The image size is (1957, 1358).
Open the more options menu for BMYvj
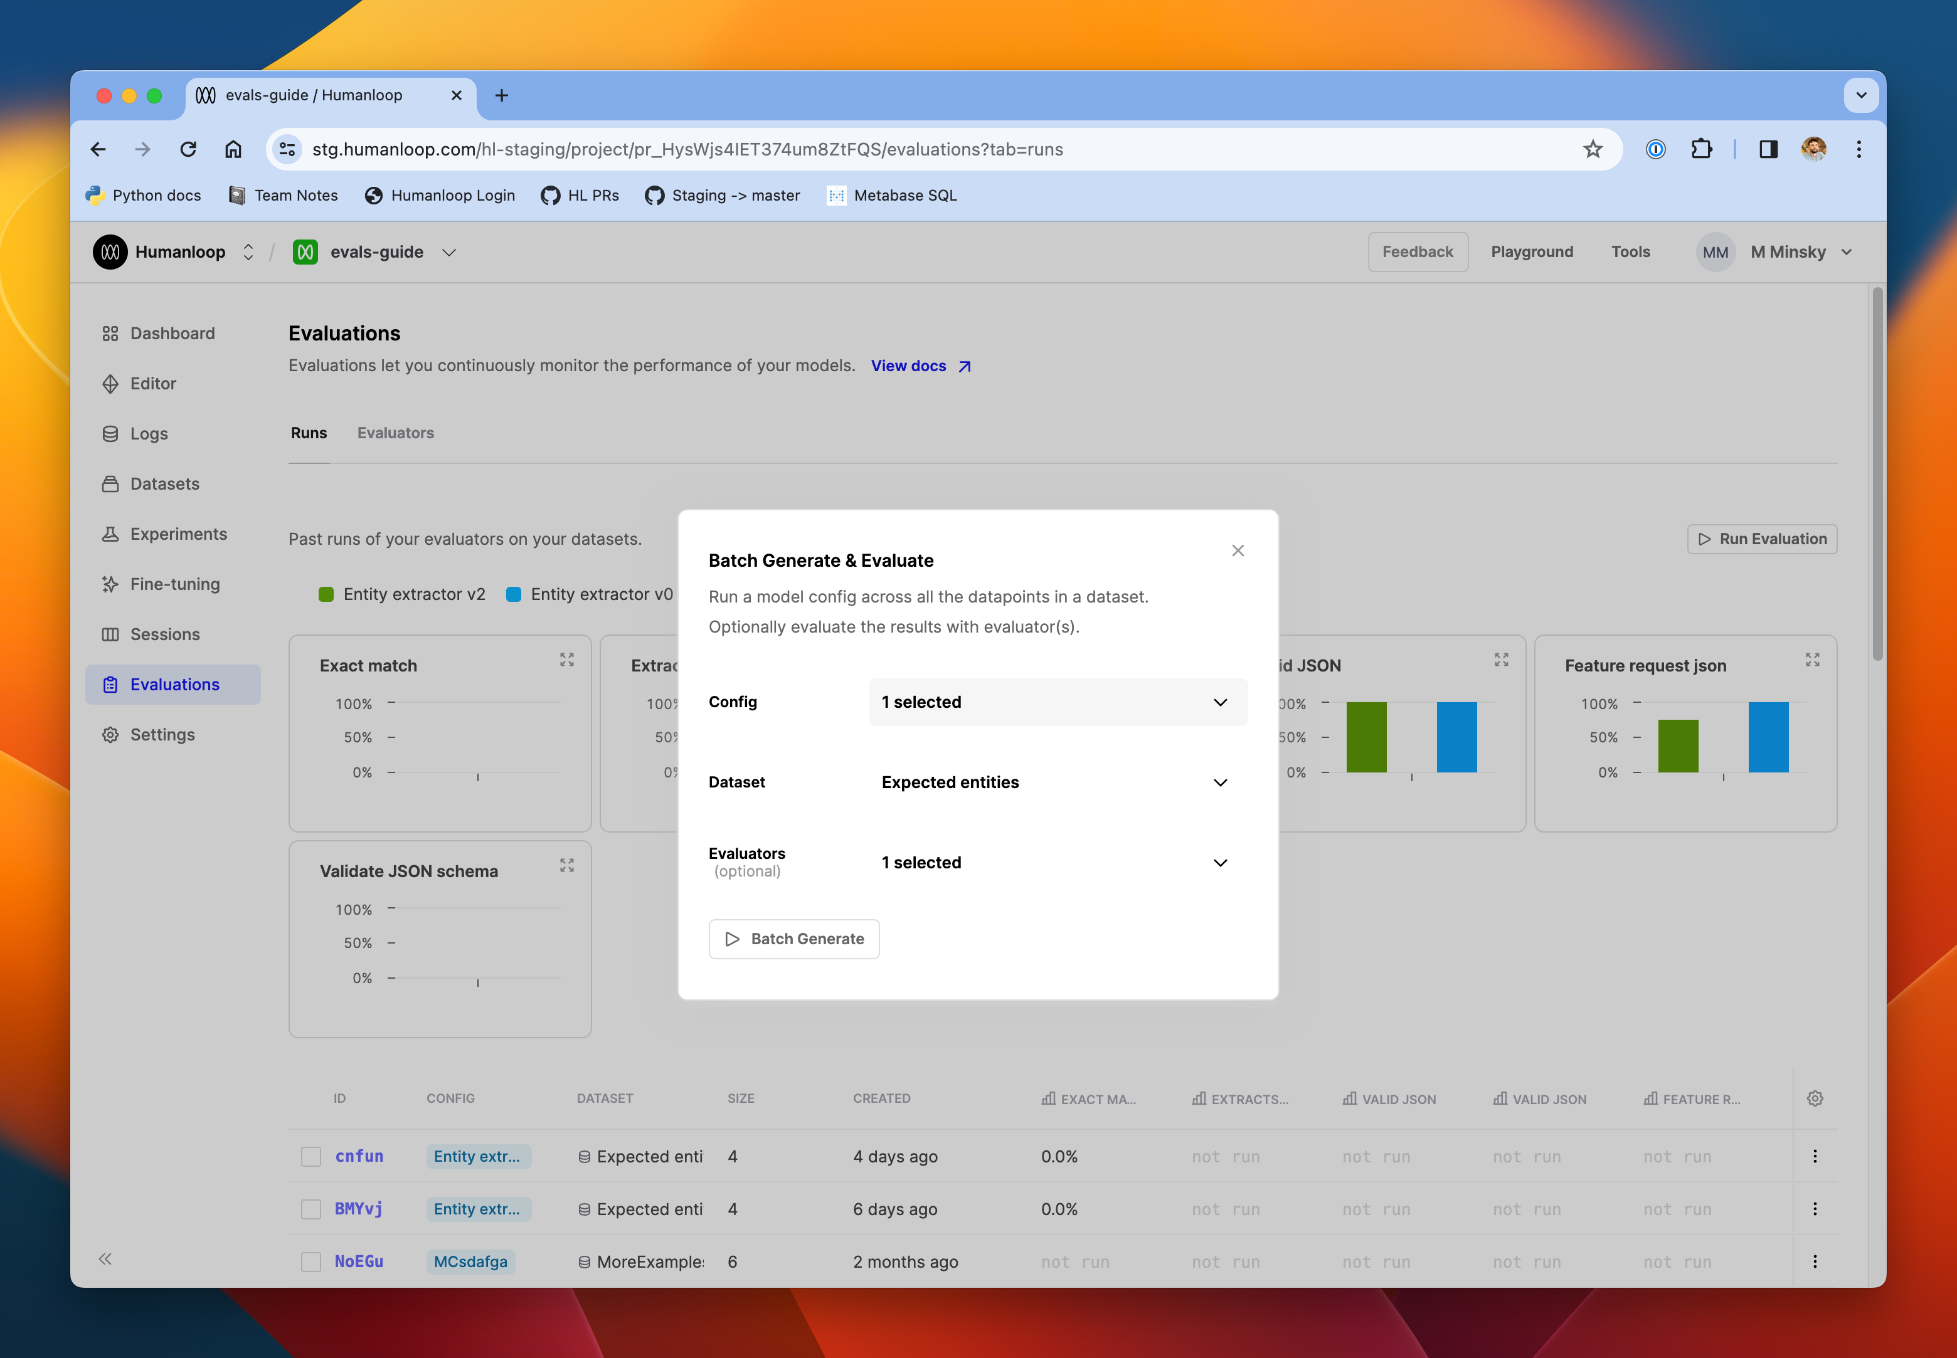point(1815,1209)
